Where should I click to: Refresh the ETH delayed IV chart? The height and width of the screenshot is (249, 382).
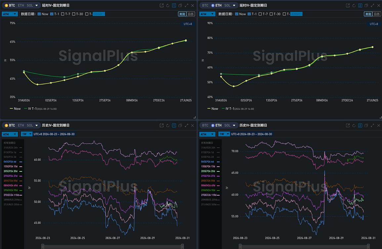point(354,6)
